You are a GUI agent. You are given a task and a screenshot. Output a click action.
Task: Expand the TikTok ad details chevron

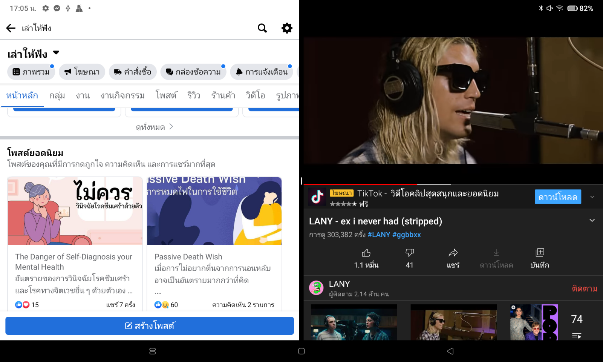point(592,197)
